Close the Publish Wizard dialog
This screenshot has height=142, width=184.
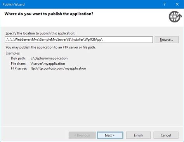[177, 4]
